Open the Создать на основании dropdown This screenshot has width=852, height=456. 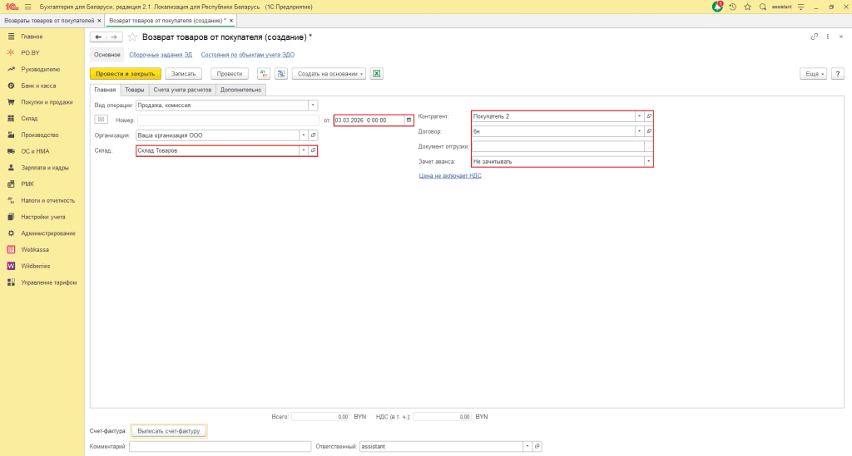click(x=329, y=74)
